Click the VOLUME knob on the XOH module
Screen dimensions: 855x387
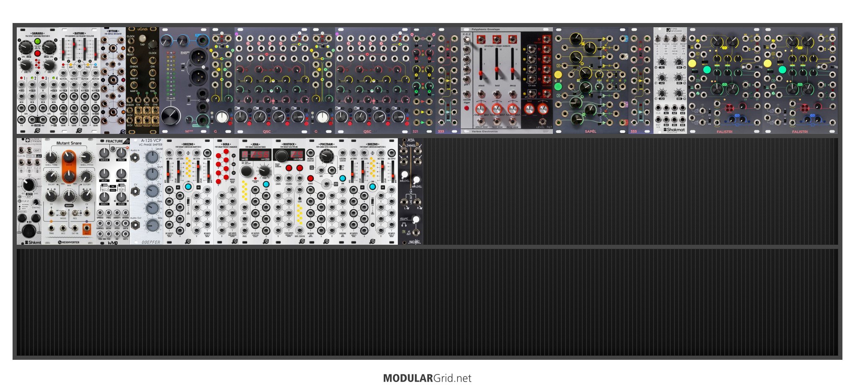[416, 219]
